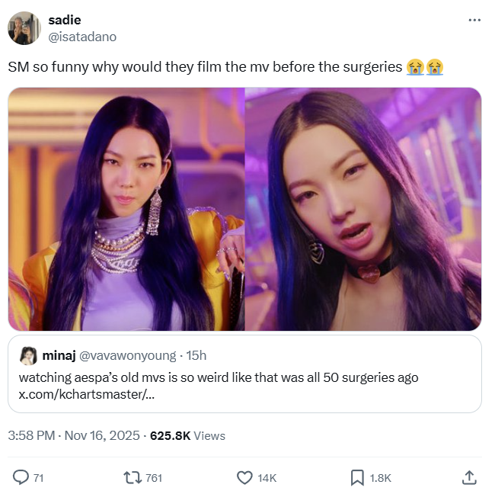This screenshot has width=495, height=494.
Task: Click the sadie display name
Action: point(65,21)
